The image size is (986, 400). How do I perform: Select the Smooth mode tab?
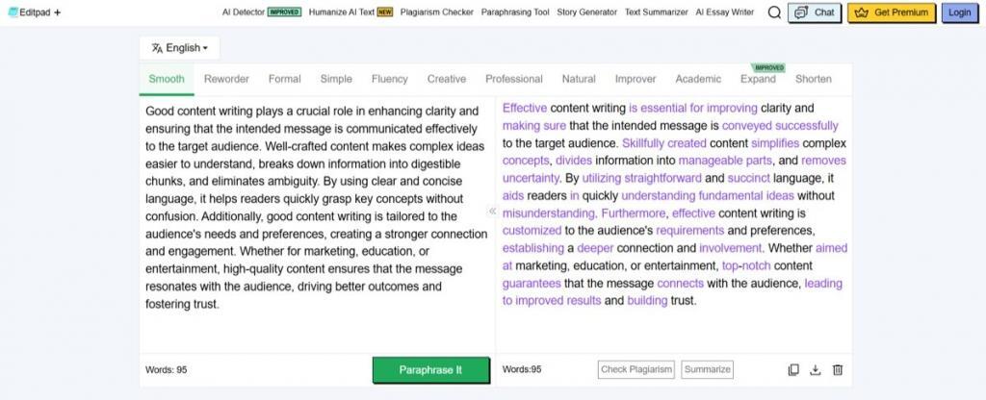pos(167,79)
